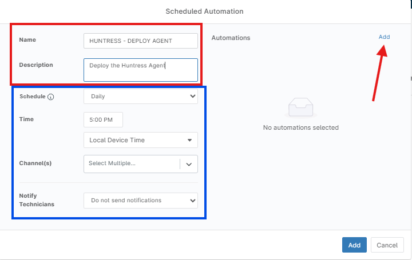Click the Select Multiple channels field
This screenshot has width=412, height=260.
tap(132, 164)
